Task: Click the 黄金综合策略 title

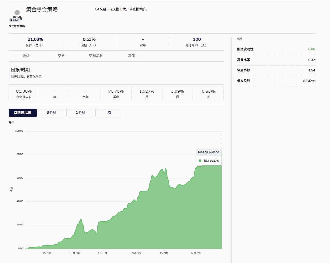Action: coord(42,9)
